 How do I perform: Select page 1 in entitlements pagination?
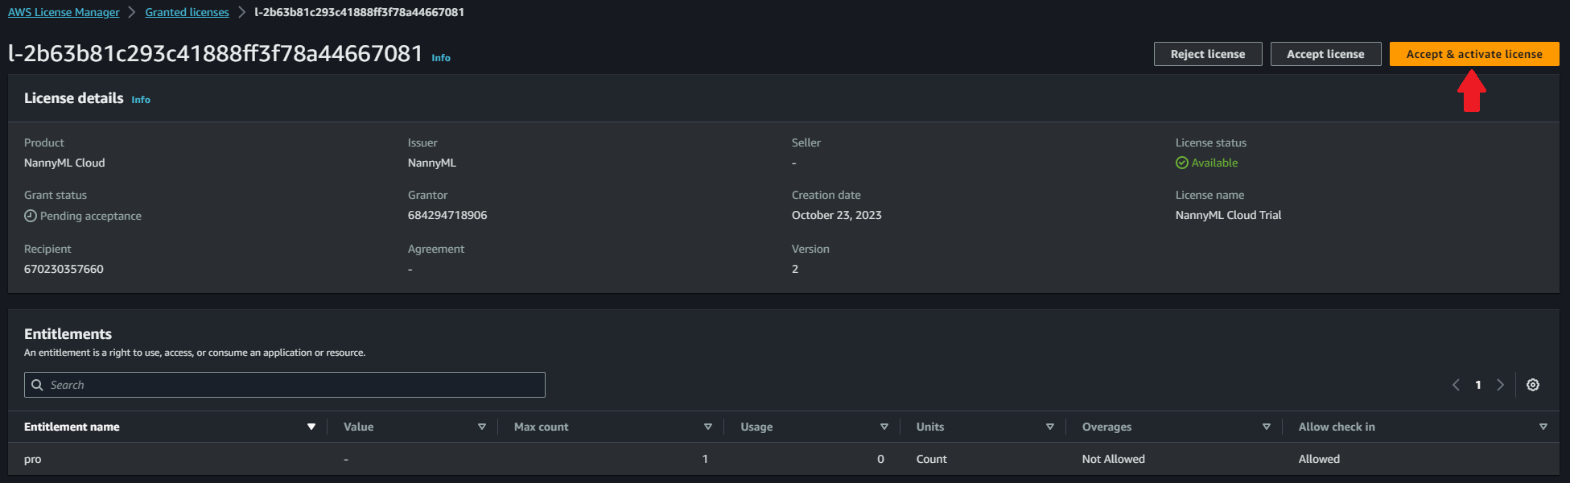(x=1477, y=385)
